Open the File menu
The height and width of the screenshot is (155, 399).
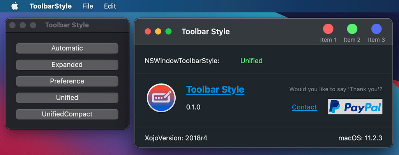pyautogui.click(x=88, y=6)
